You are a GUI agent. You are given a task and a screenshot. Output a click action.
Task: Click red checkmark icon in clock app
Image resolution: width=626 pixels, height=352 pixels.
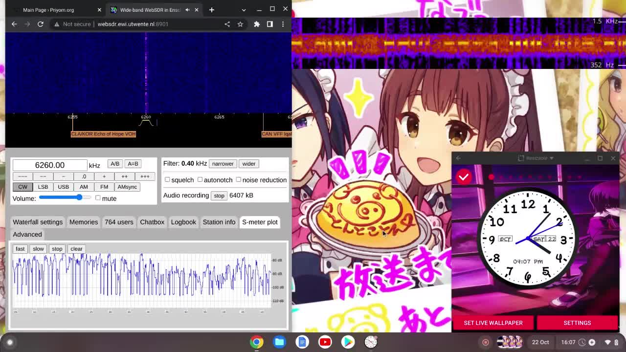pyautogui.click(x=464, y=177)
